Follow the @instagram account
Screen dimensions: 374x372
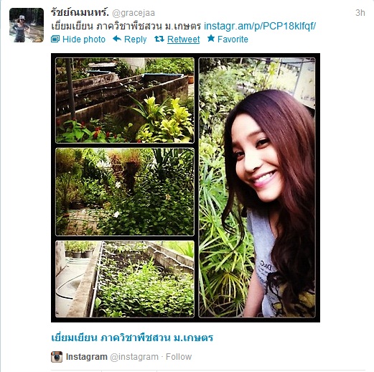179,357
